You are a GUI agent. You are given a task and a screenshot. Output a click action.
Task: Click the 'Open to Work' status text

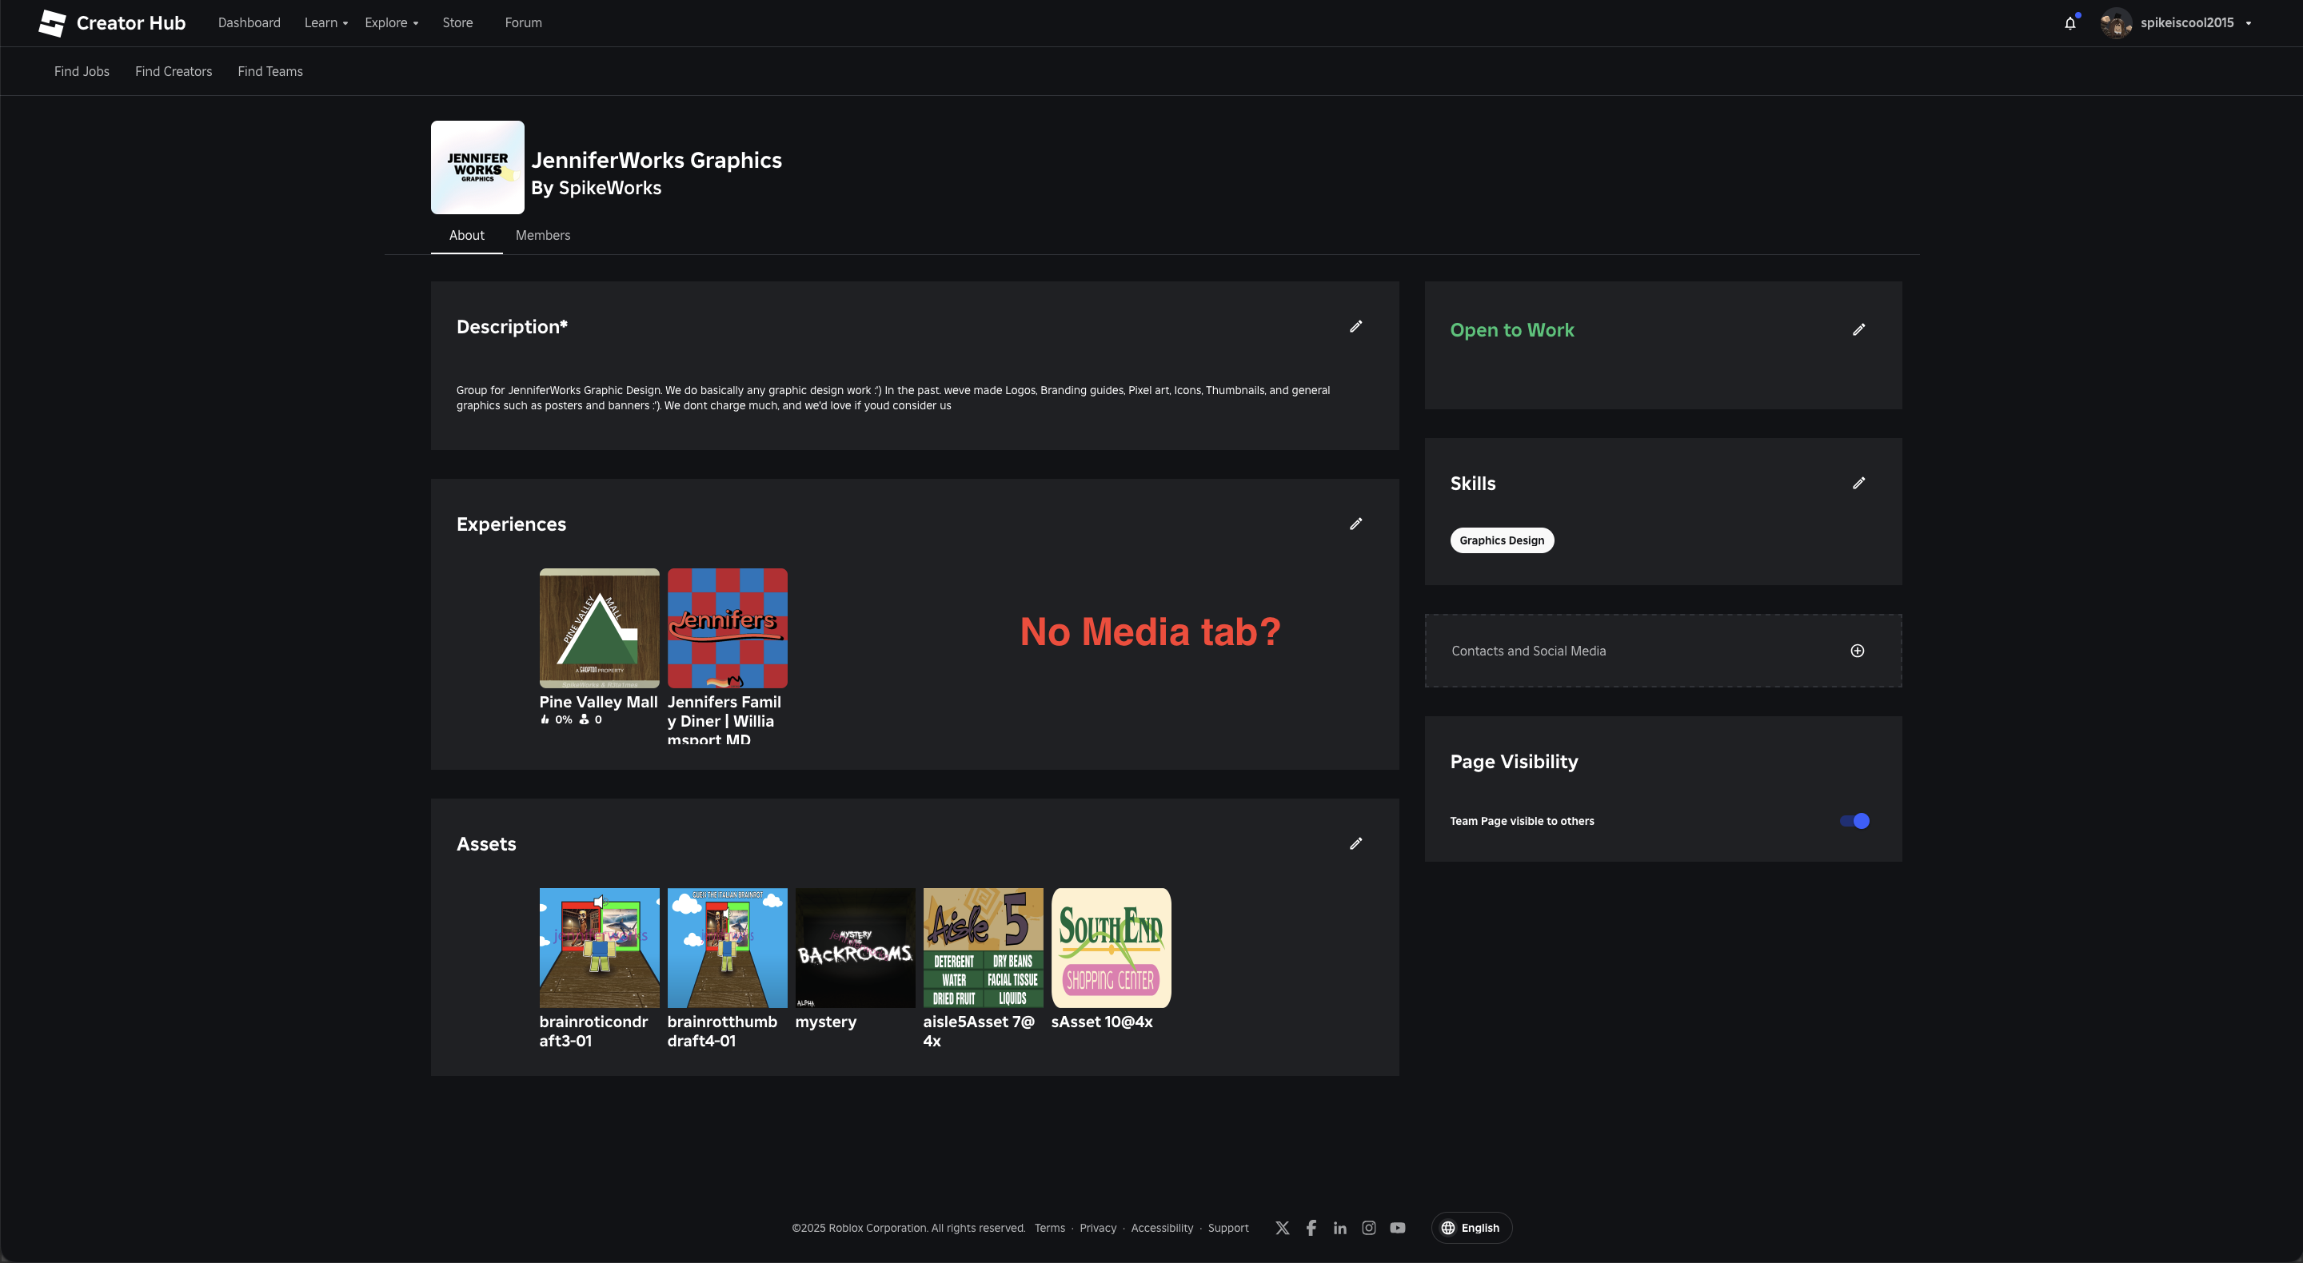tap(1512, 330)
